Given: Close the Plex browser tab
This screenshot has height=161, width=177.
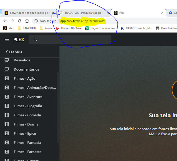Looking at the screenshot, I should tap(162, 13).
